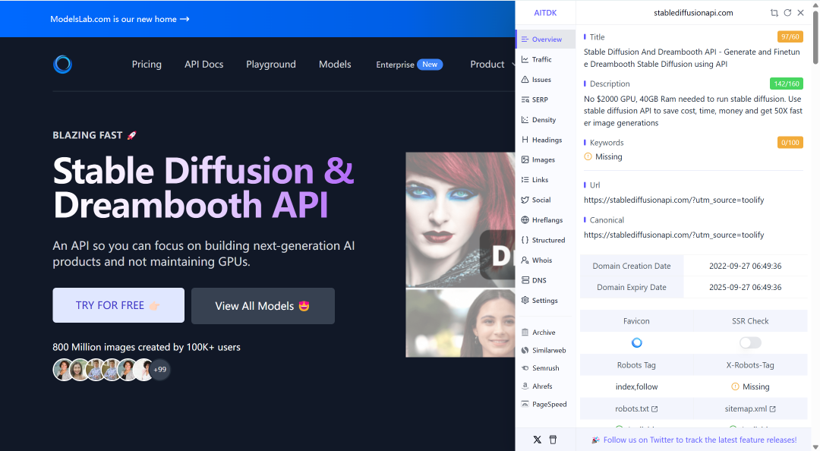The height and width of the screenshot is (451, 820).
Task: Click the title score badge 97/60
Action: [790, 36]
